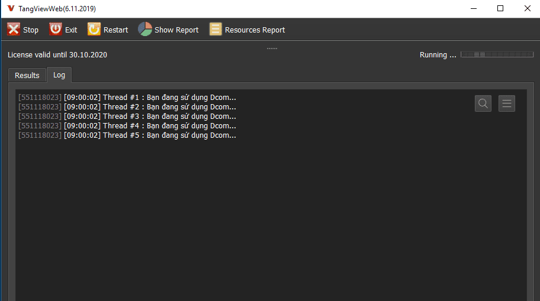
Task: Click the License valid until text
Action: (57, 55)
